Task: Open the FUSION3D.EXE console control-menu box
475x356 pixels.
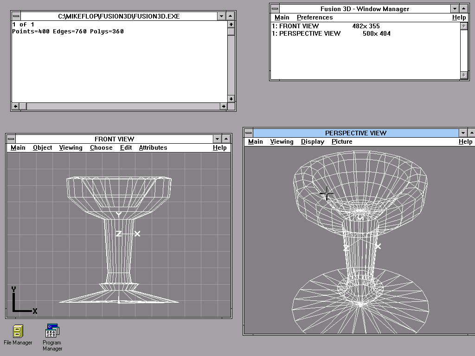Action: [16, 16]
